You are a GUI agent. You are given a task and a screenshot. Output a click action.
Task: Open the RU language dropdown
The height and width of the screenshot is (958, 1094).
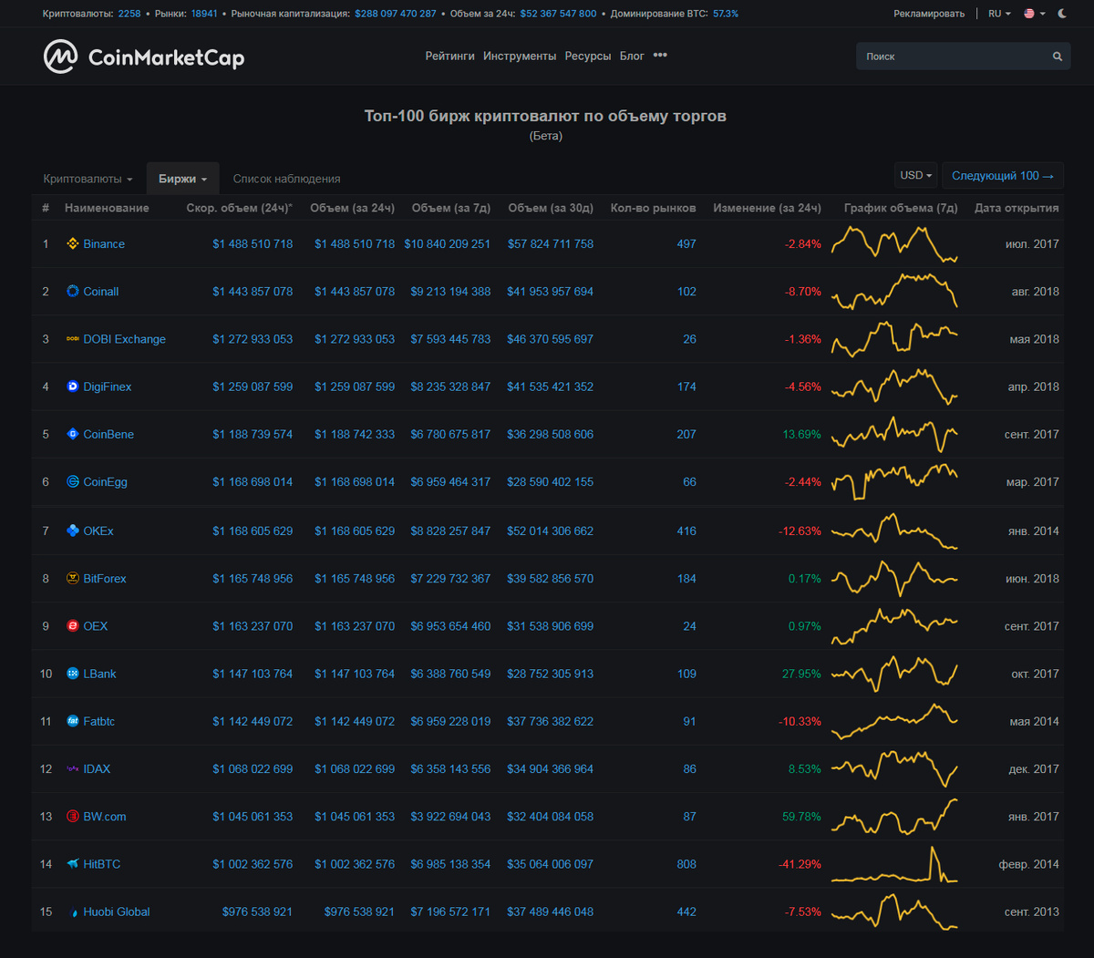pos(999,14)
